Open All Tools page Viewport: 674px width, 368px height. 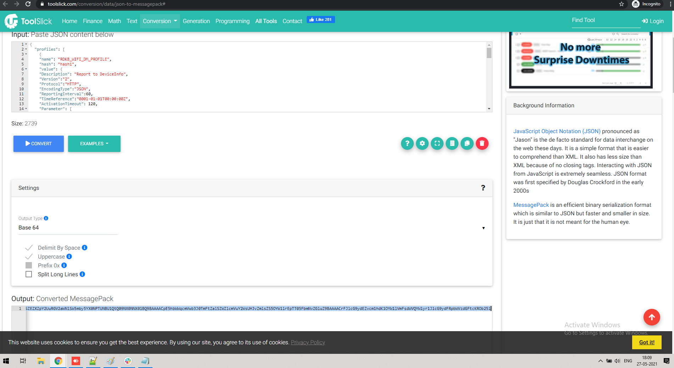[266, 21]
